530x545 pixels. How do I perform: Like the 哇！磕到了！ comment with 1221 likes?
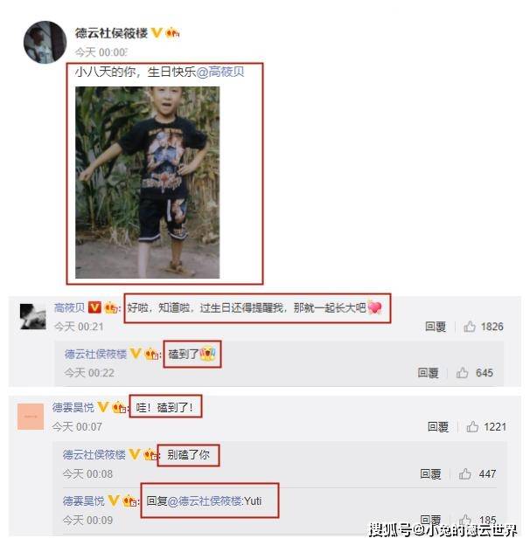click(x=472, y=426)
